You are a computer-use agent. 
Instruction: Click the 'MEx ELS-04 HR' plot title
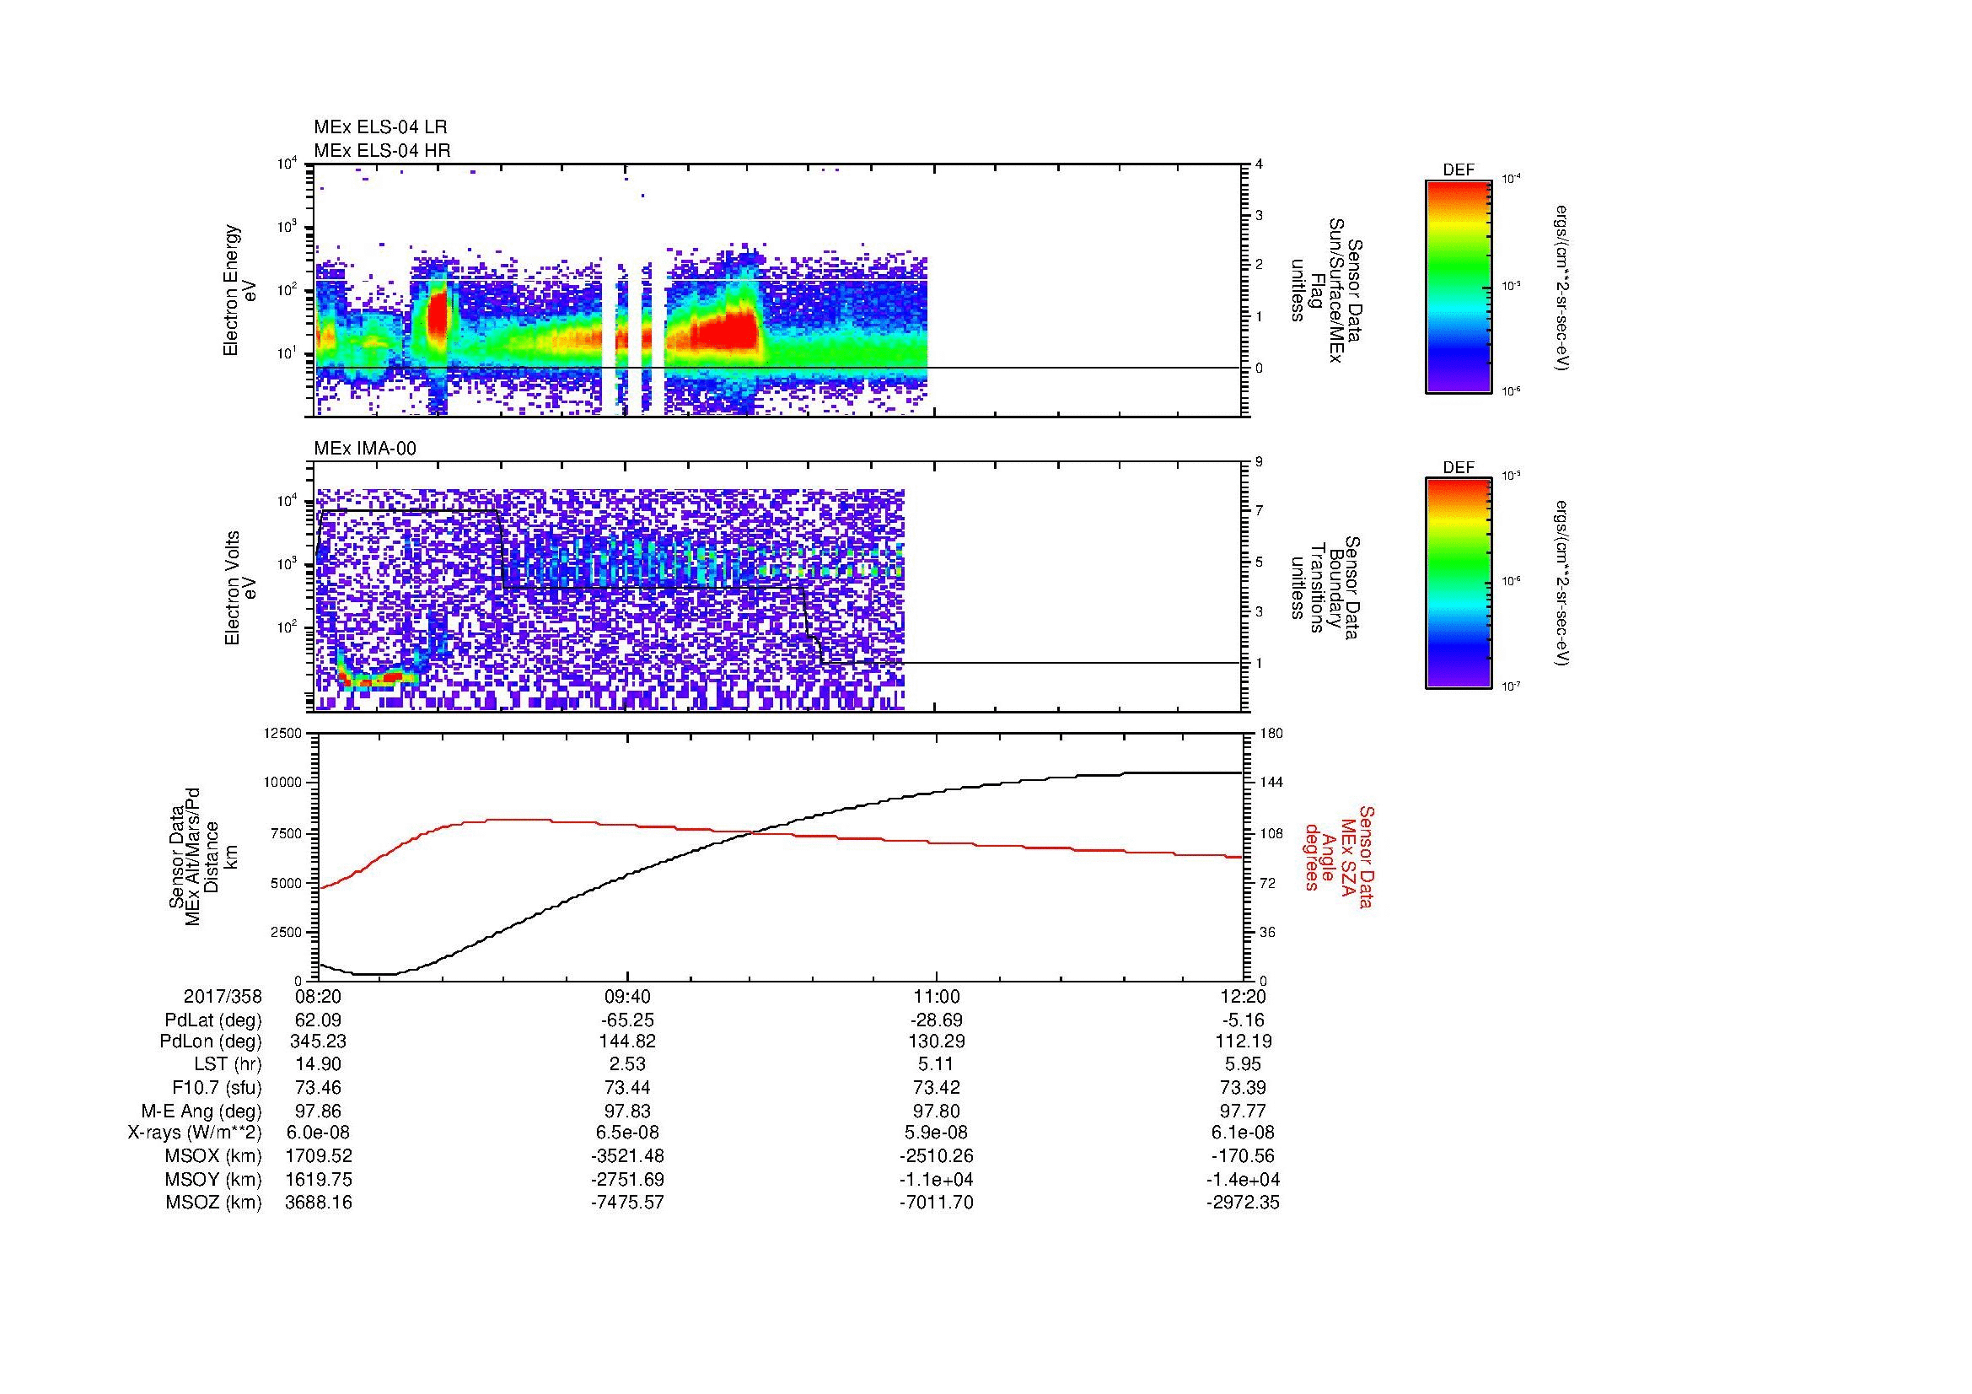coord(382,150)
